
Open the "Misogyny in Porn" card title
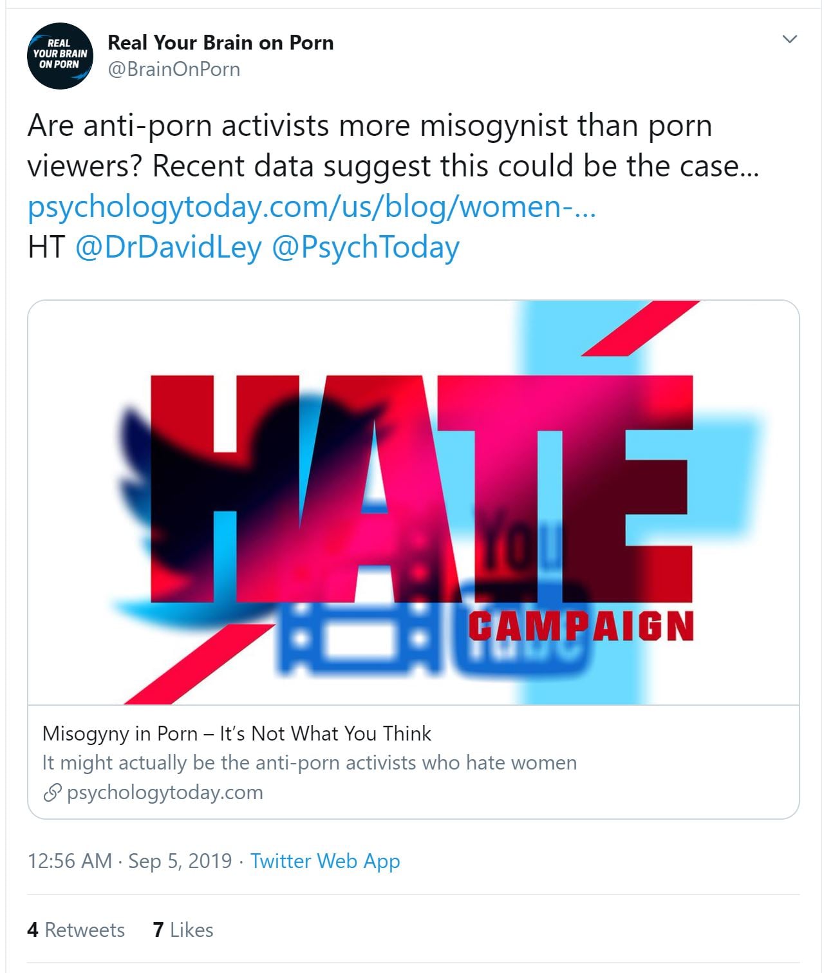pos(236,733)
